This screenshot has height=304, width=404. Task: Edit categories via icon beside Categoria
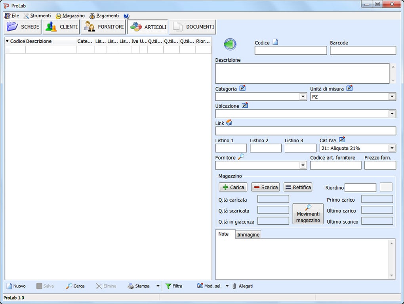[x=242, y=88]
